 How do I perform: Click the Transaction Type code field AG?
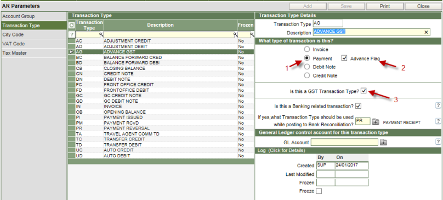coord(328,23)
